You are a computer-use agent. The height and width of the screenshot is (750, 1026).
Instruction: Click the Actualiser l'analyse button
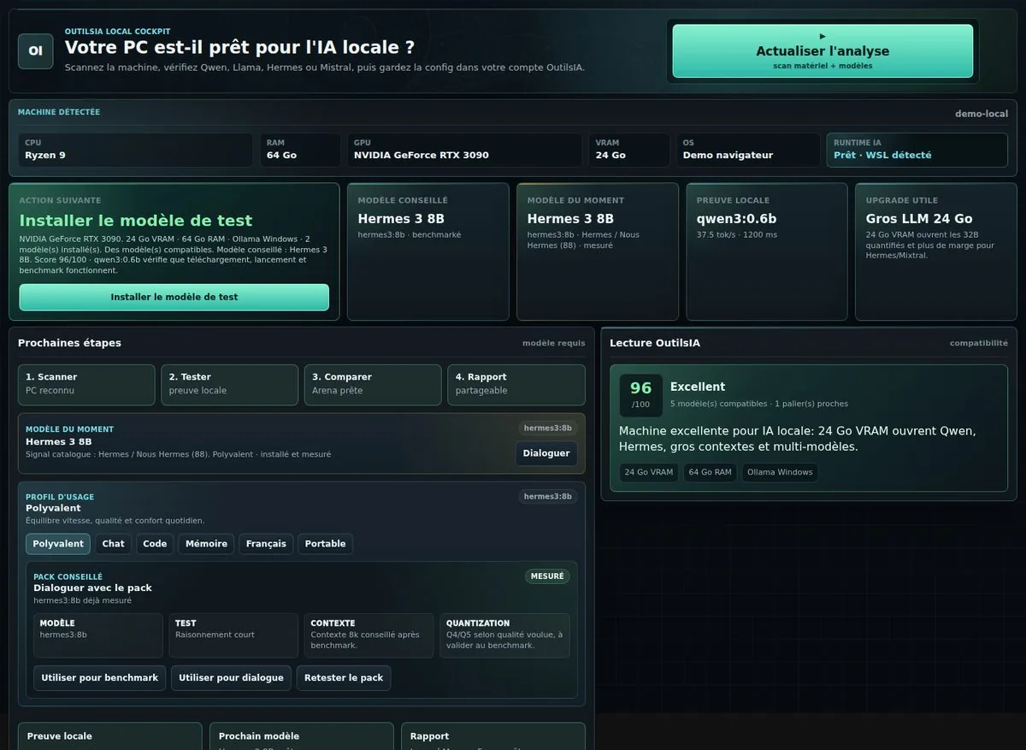[823, 51]
